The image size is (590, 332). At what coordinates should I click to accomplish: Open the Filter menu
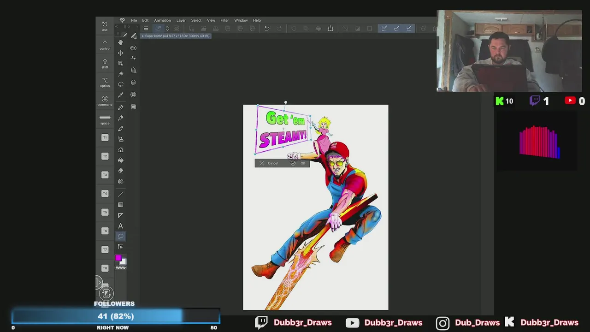[x=224, y=20]
